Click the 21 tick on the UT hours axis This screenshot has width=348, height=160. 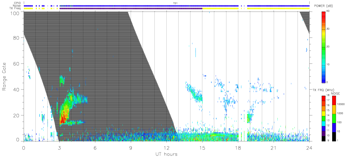(273, 148)
